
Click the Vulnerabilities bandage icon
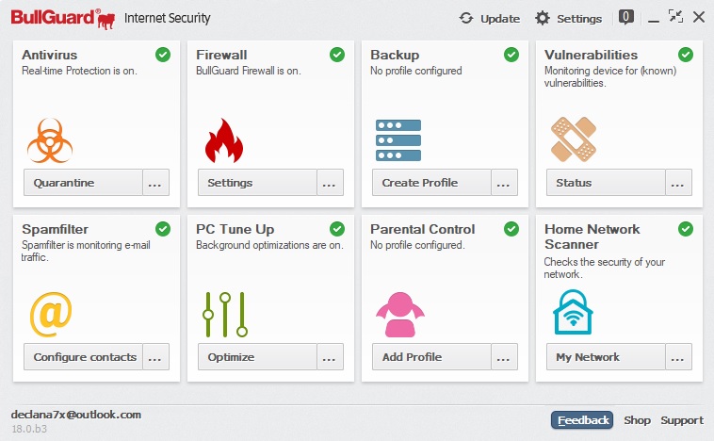[572, 139]
